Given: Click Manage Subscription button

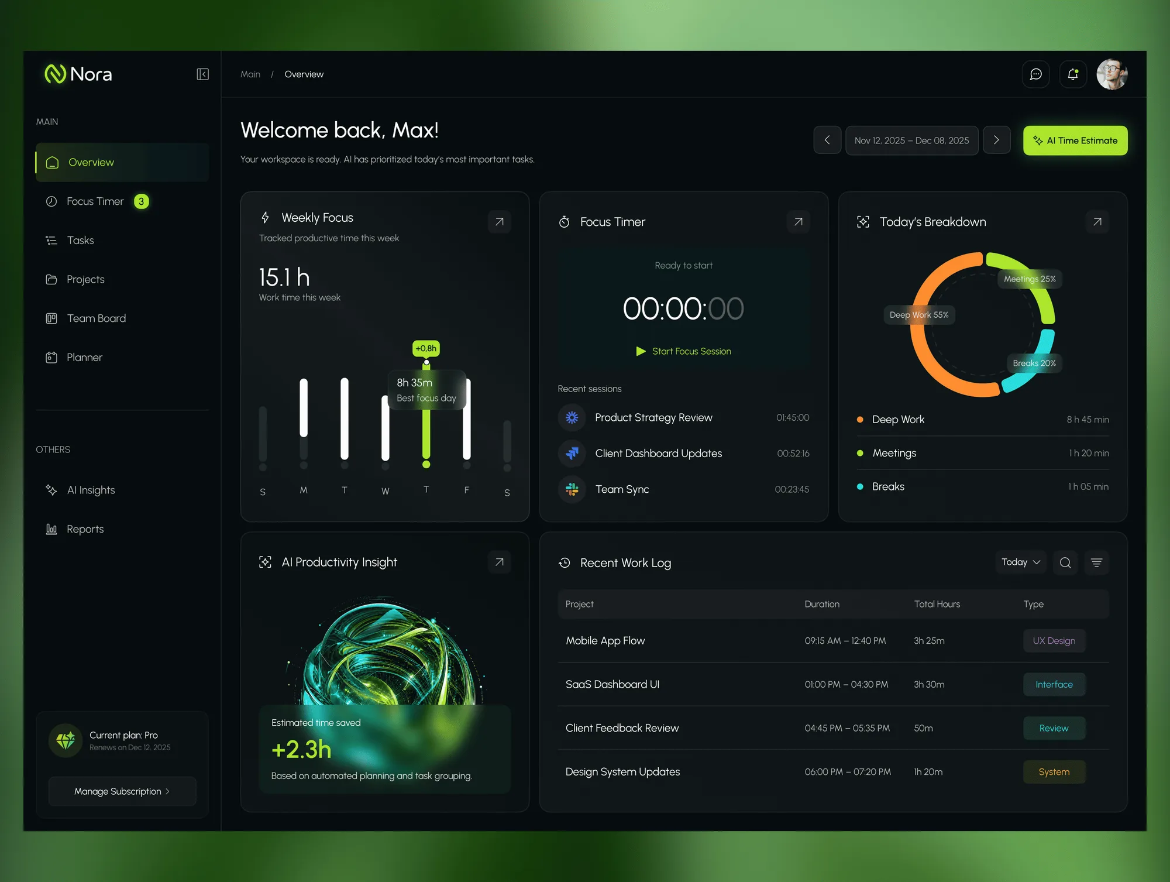Looking at the screenshot, I should pyautogui.click(x=122, y=791).
